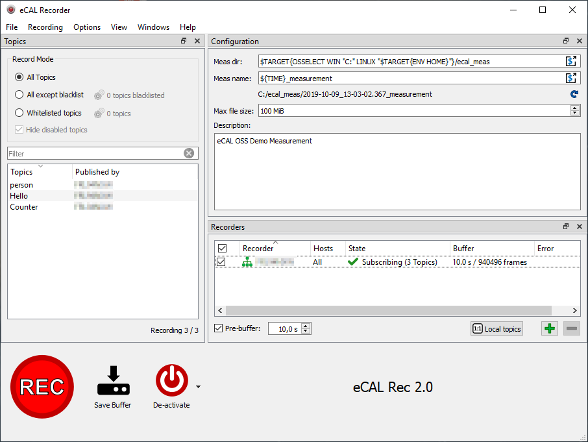Screen dimensions: 588x442
Task: Open the Options menu
Action: (x=87, y=27)
